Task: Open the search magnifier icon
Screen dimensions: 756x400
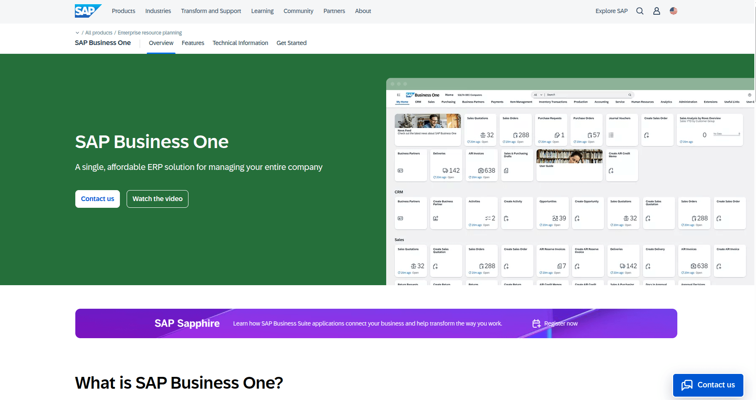Action: pos(639,11)
